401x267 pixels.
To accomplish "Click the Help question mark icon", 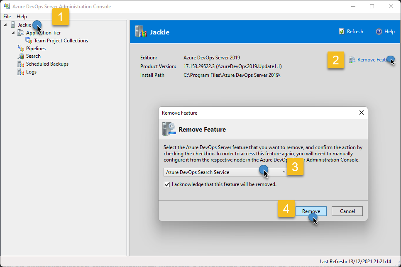I will point(379,32).
